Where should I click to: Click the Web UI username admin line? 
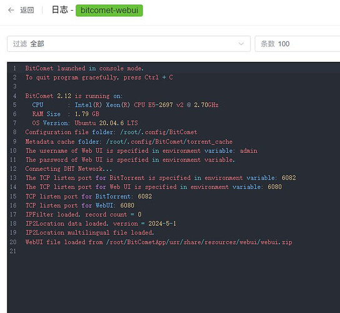click(x=141, y=151)
